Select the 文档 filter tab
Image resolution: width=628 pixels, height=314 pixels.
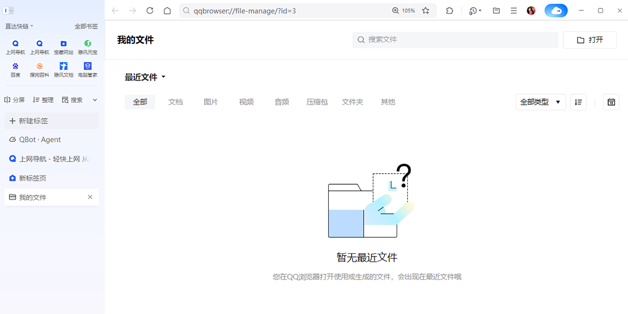pyautogui.click(x=176, y=102)
